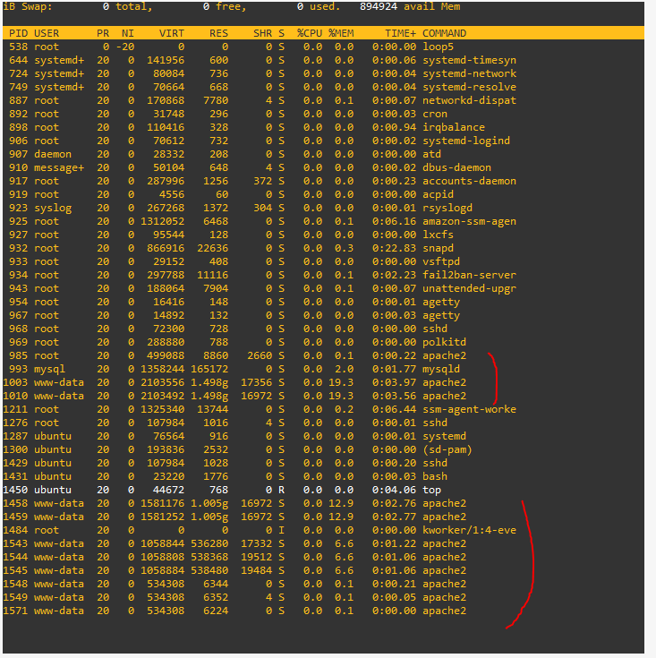Click PID 1543 in the process list
The height and width of the screenshot is (658, 656).
coord(15,543)
